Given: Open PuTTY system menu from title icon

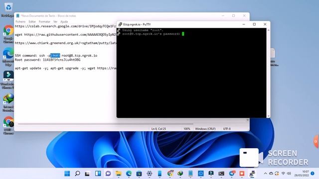Looking at the screenshot, I should tap(120, 24).
